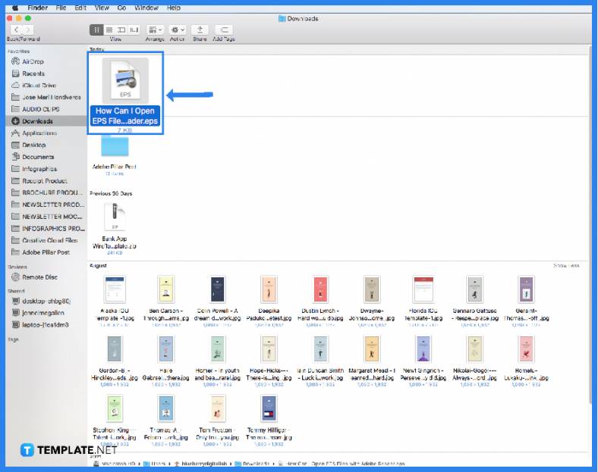Image resolution: width=598 pixels, height=472 pixels.
Task: Select Downloads in the sidebar
Action: (x=46, y=121)
